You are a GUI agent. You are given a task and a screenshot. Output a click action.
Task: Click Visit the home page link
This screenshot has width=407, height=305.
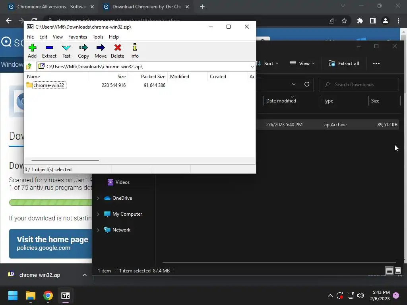click(x=51, y=244)
